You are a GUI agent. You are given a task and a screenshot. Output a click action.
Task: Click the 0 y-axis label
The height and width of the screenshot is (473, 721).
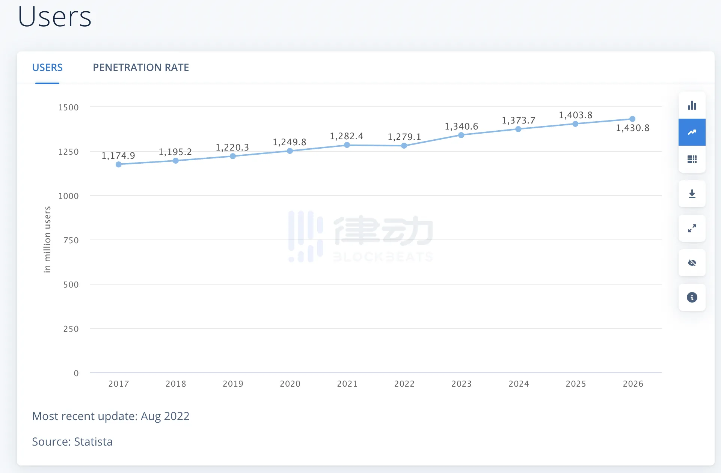point(76,373)
